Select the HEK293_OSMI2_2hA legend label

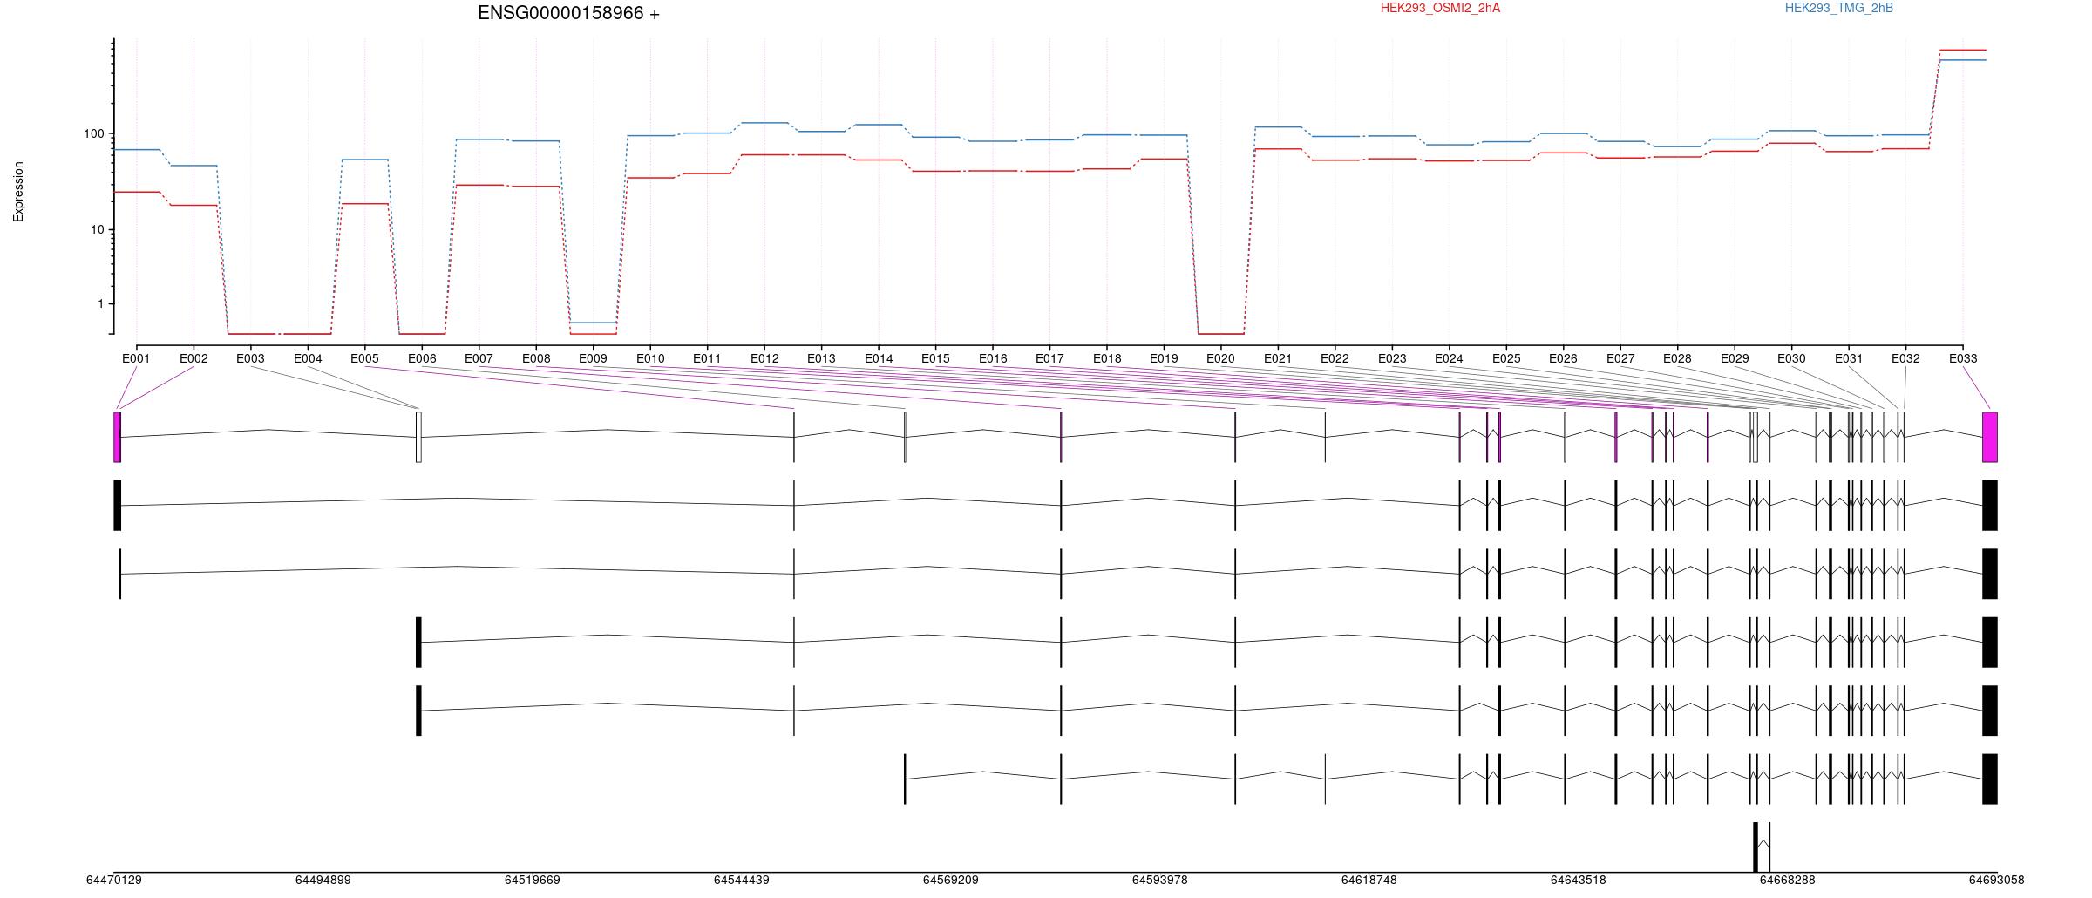pyautogui.click(x=1440, y=8)
